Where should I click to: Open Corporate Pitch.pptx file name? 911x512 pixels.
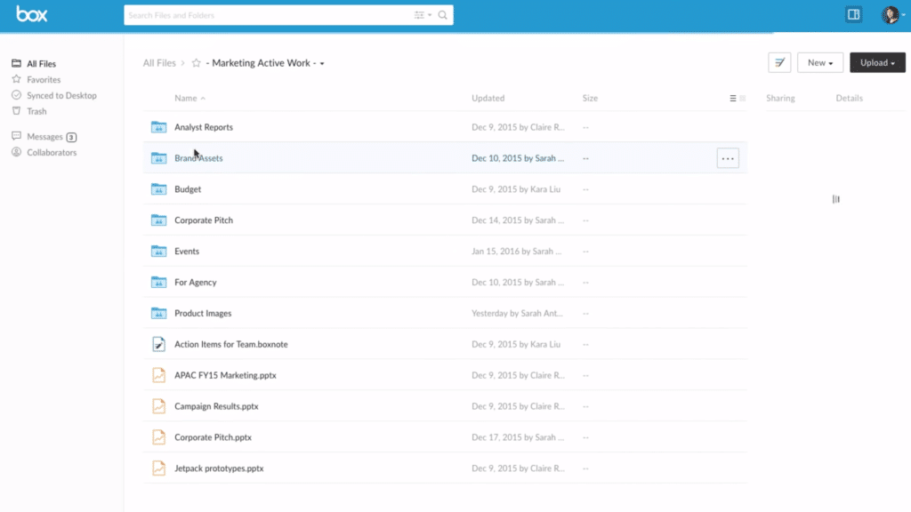pyautogui.click(x=213, y=437)
